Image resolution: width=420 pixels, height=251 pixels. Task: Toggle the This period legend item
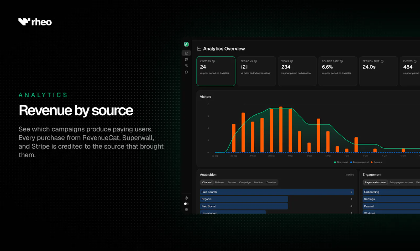pos(341,162)
